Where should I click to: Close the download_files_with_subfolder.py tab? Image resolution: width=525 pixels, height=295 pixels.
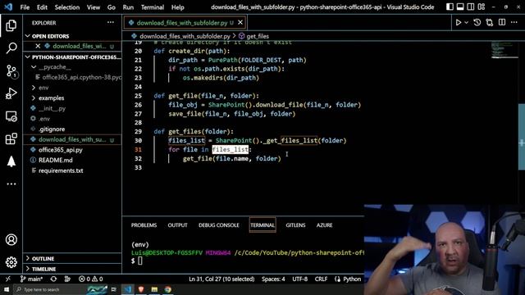click(240, 22)
